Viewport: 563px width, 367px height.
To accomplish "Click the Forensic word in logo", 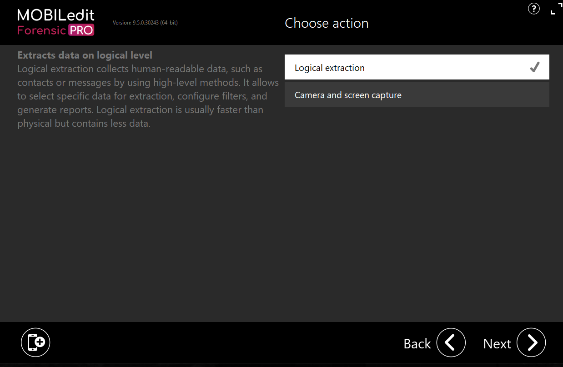I will (42, 30).
